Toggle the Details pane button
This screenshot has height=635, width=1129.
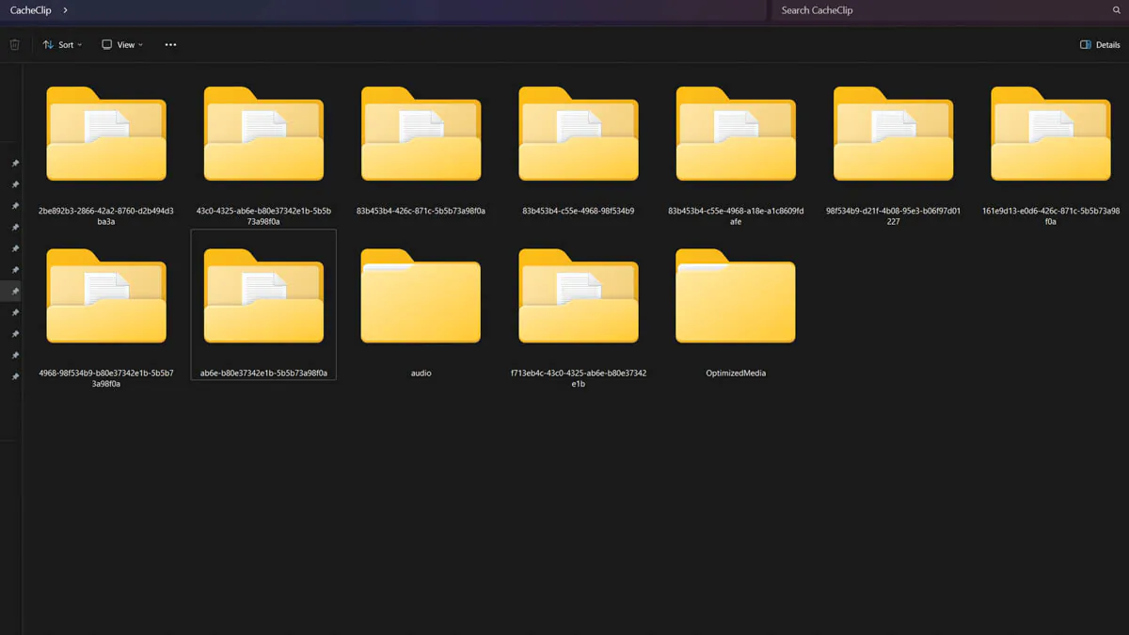tap(1100, 45)
